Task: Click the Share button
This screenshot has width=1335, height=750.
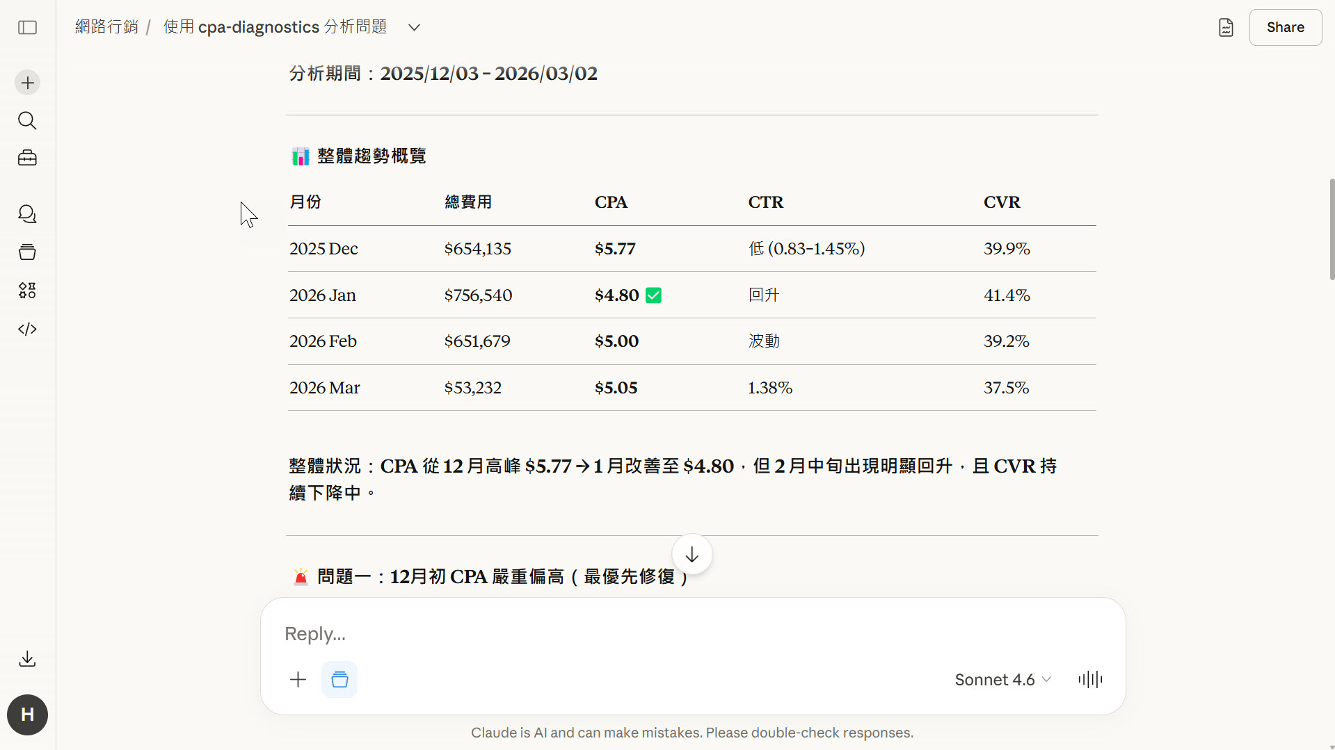Action: click(1285, 27)
